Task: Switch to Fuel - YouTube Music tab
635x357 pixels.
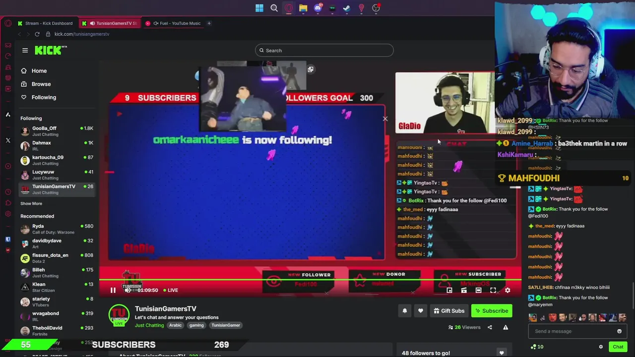Action: [x=173, y=23]
